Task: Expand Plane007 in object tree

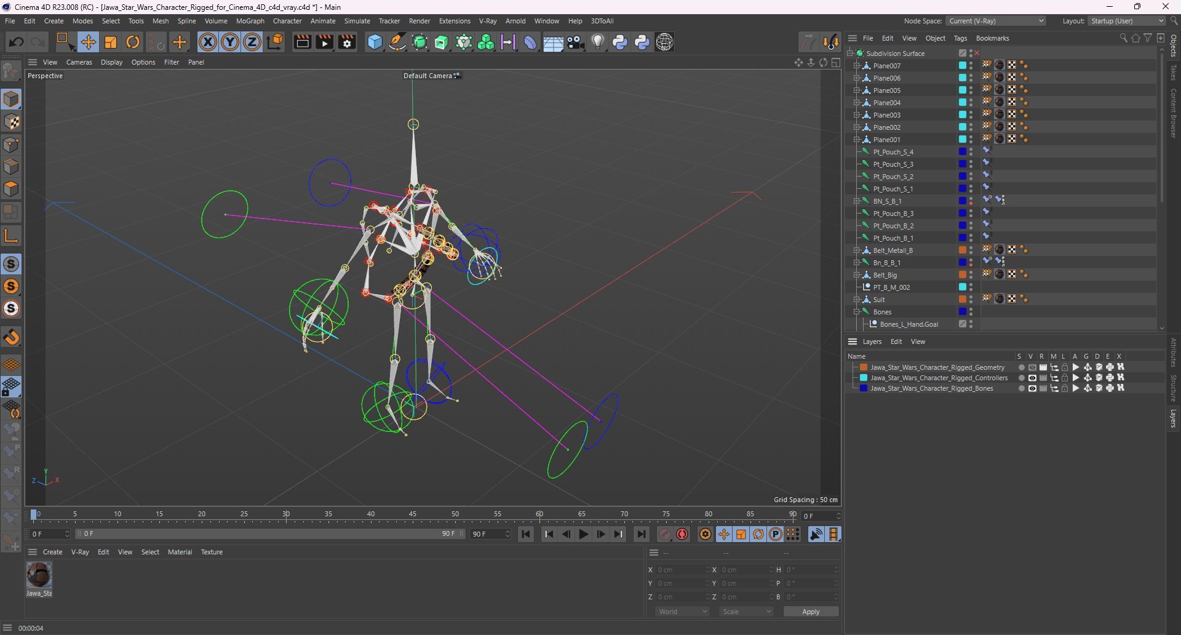Action: click(x=856, y=66)
